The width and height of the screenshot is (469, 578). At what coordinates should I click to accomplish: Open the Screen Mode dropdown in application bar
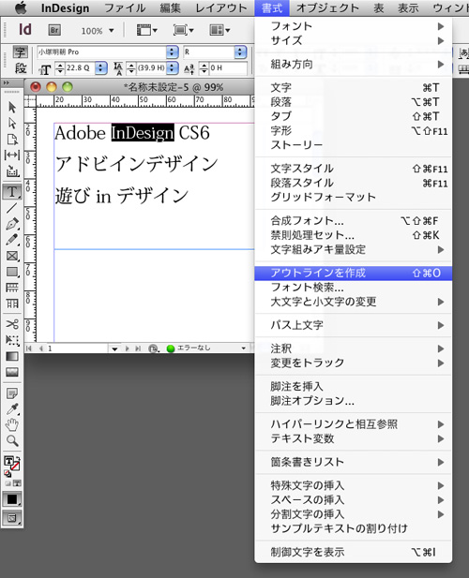184,30
